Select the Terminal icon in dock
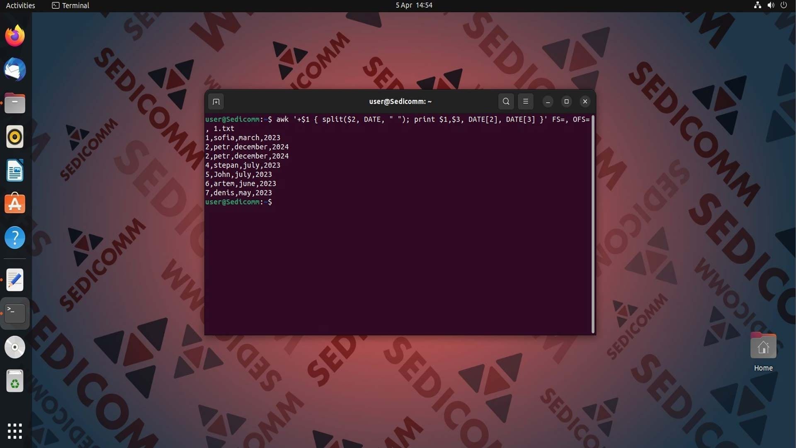Screen dimensions: 796x448 15,314
